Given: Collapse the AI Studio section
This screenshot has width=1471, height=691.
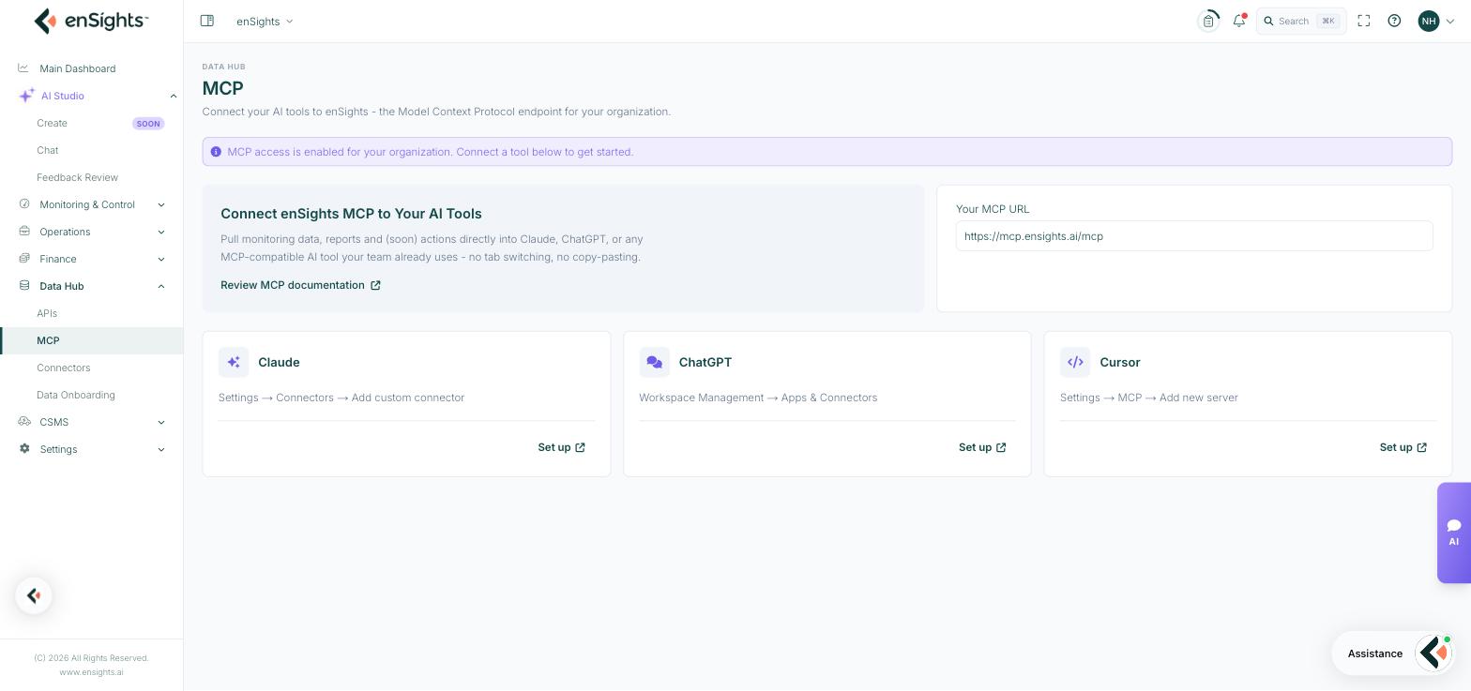Looking at the screenshot, I should pos(174,96).
